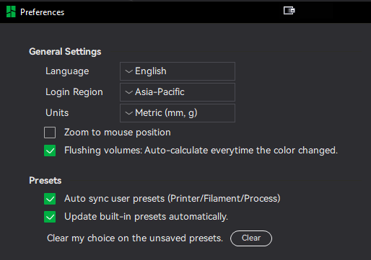Select the Presets section heading

click(45, 181)
